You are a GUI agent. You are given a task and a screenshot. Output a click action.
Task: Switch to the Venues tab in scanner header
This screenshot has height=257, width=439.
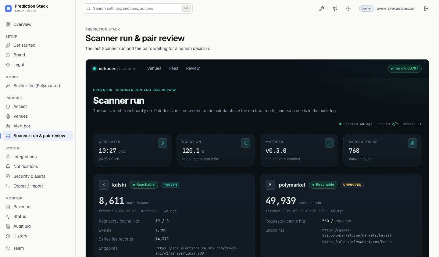pyautogui.click(x=154, y=68)
